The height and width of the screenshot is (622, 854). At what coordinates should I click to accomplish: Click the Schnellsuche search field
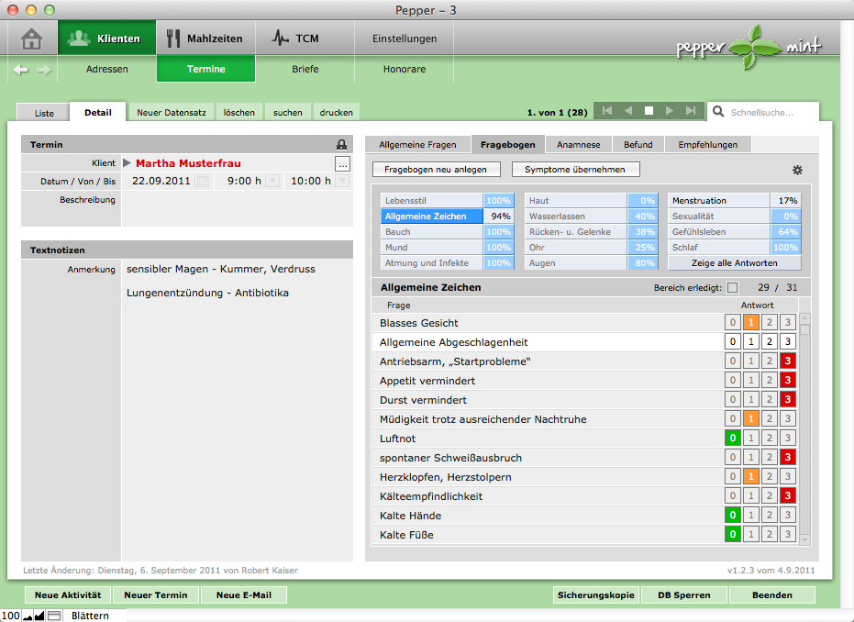[x=771, y=113]
